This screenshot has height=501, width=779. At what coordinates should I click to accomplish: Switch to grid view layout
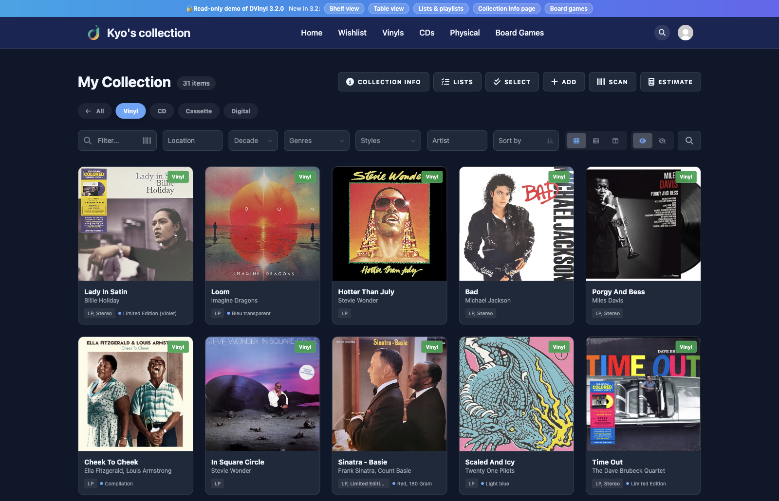pyautogui.click(x=576, y=141)
